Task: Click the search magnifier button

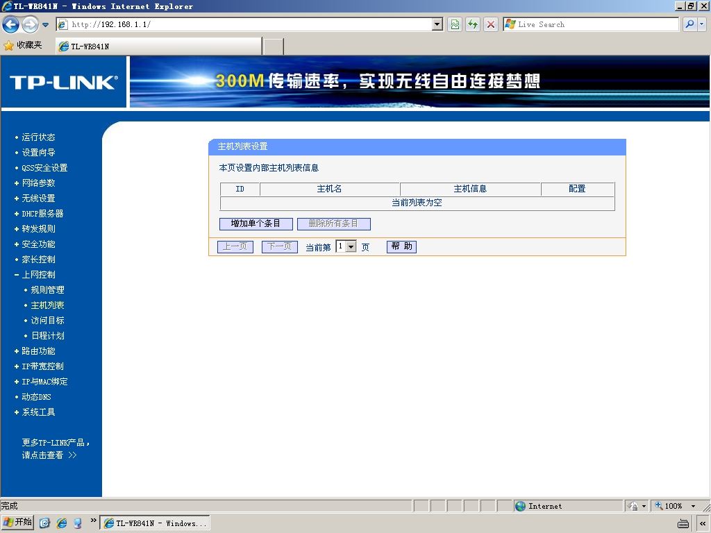Action: point(689,24)
